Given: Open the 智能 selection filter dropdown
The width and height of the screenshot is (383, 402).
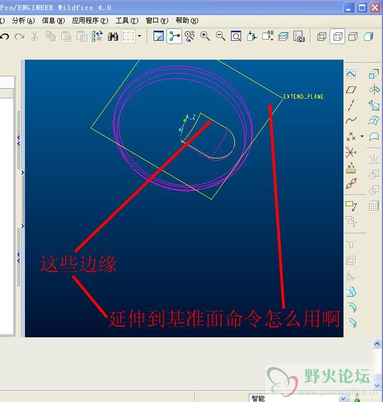Looking at the screenshot, I should pos(343,398).
